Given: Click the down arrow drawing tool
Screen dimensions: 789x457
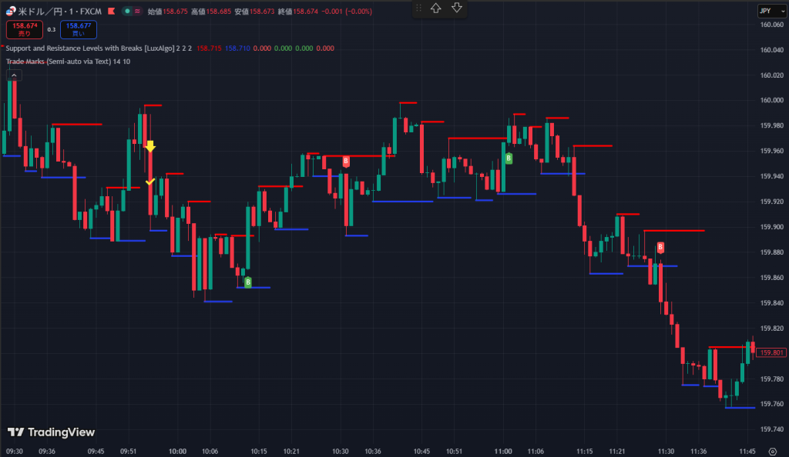Looking at the screenshot, I should tap(457, 8).
